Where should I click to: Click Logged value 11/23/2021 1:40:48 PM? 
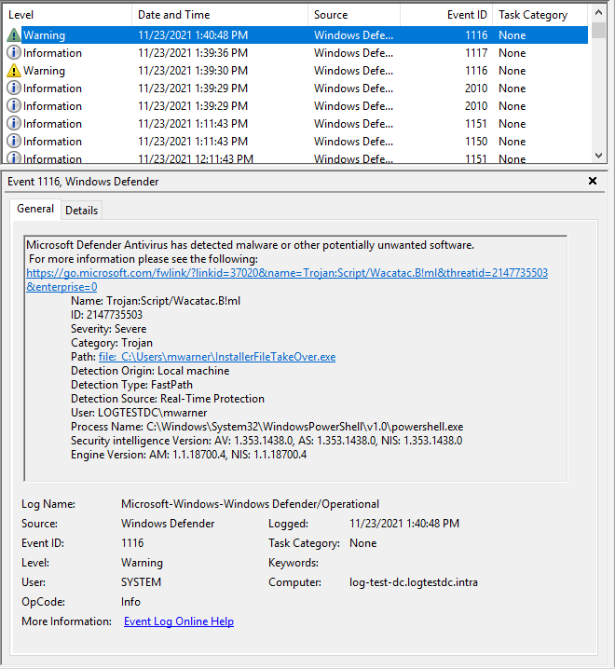click(x=404, y=524)
